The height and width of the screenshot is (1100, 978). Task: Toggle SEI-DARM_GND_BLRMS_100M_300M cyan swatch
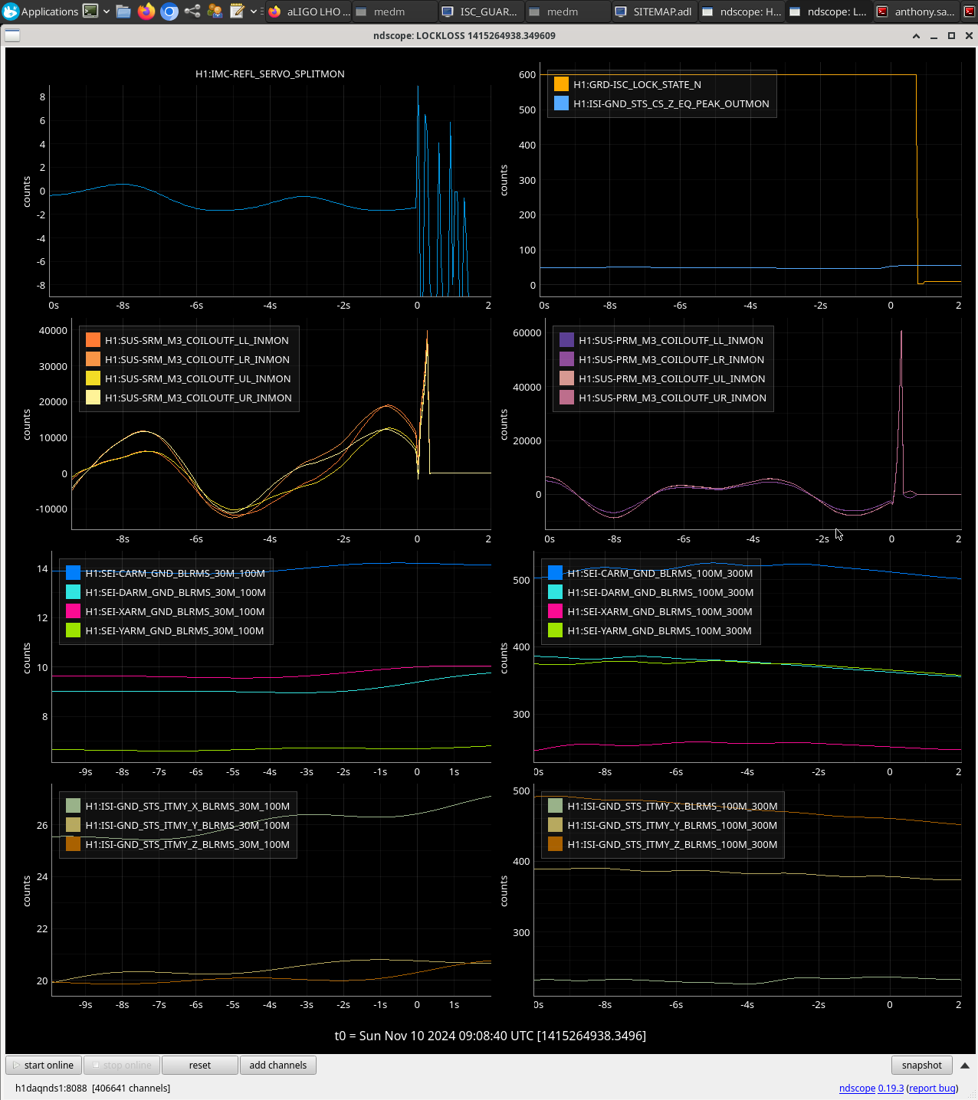pos(555,592)
